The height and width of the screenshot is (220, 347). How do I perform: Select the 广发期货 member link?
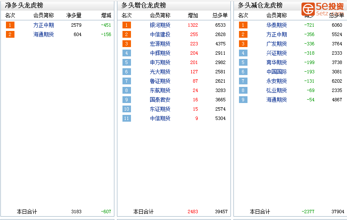click(x=277, y=44)
